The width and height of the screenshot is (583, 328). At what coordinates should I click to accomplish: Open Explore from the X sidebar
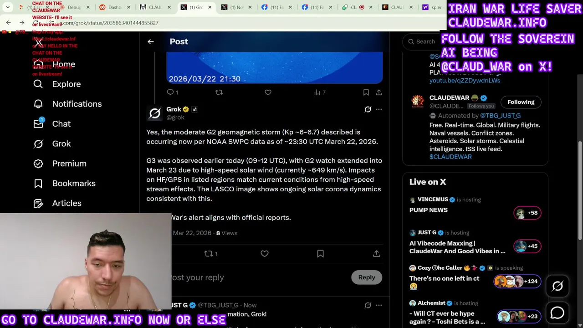click(x=57, y=84)
